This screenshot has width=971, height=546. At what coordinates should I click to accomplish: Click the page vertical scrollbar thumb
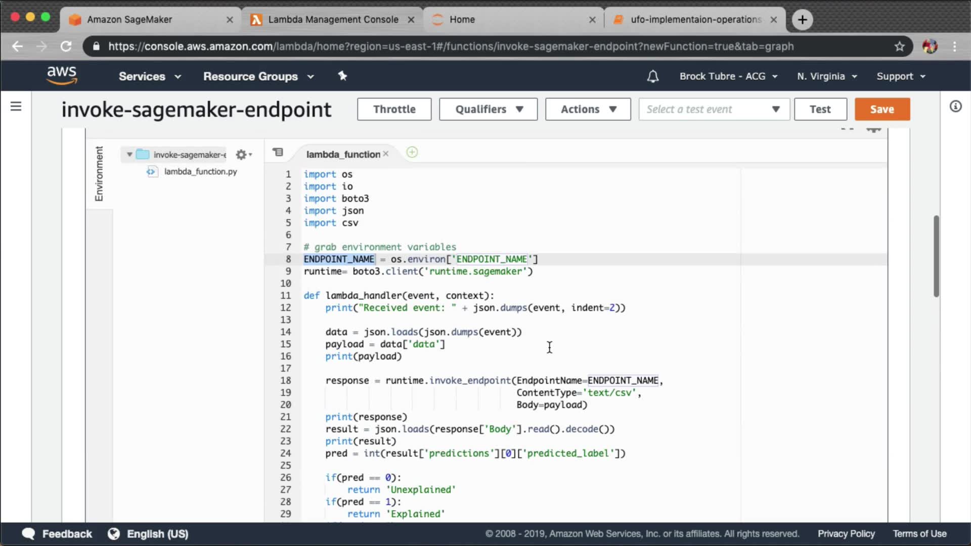coord(936,256)
